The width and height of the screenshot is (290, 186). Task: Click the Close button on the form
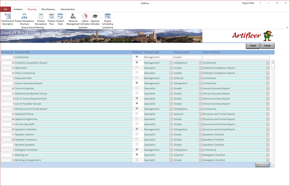tap(267, 46)
